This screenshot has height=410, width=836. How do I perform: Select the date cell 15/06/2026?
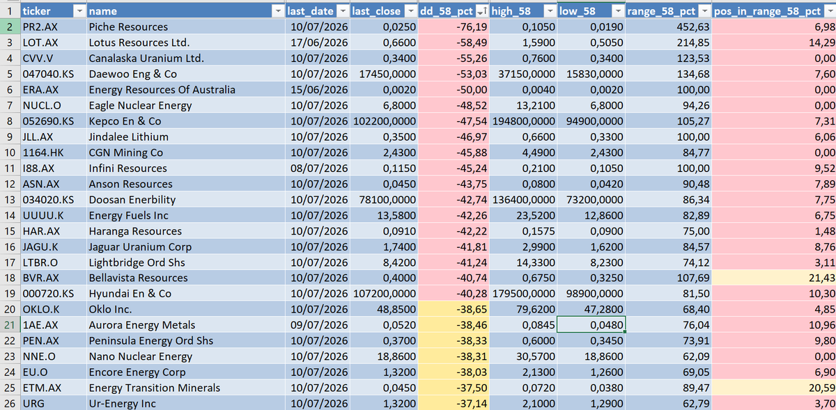[x=317, y=90]
